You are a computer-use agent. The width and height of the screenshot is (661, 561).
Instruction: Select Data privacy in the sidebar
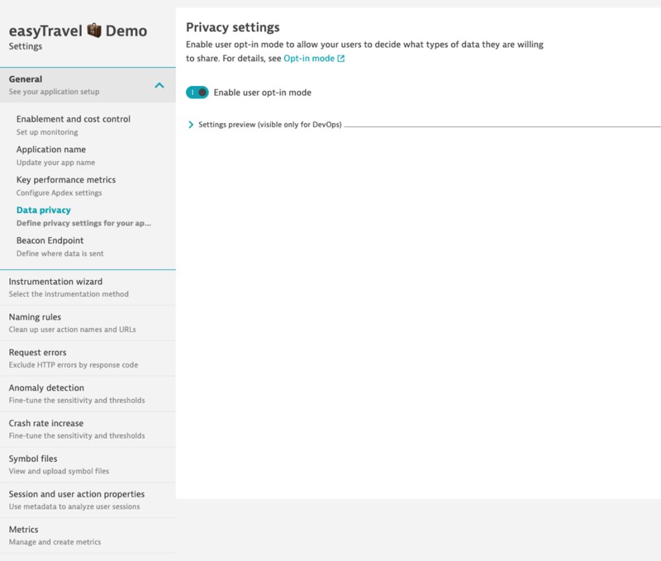pos(44,209)
